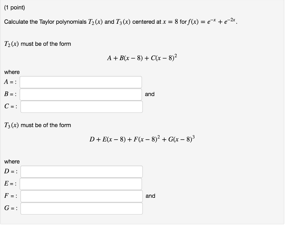This screenshot has width=286, height=226.
Task: Place cursor in the B coefficient box
Action: [x=81, y=94]
